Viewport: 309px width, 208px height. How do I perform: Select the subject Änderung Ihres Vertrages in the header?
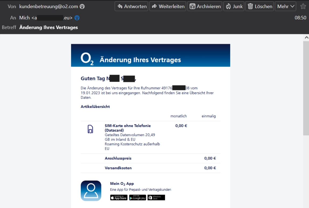point(48,27)
